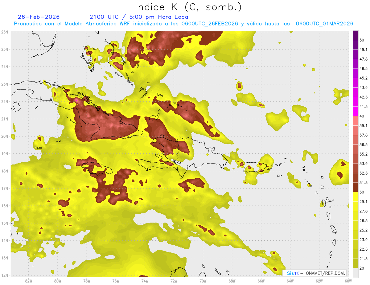Image resolution: width=370 pixels, height=285 pixels.
Task: Click the '62W' longitude label
Action: tap(319, 281)
